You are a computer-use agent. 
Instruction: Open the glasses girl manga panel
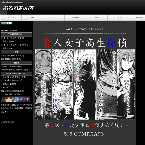pos(43,84)
